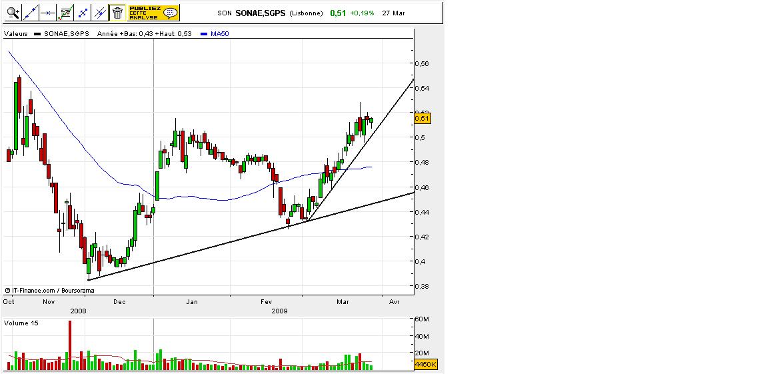779x374 pixels.
Task: Click the 0,38 price axis label
Action: (421, 287)
